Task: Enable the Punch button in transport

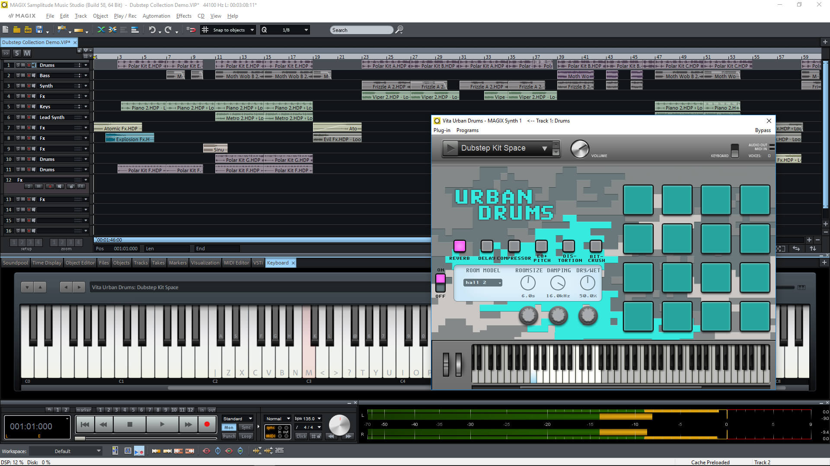Action: (229, 436)
